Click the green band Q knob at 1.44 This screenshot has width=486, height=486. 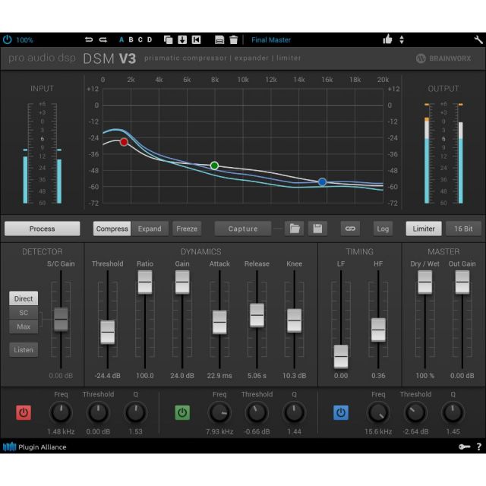point(294,412)
